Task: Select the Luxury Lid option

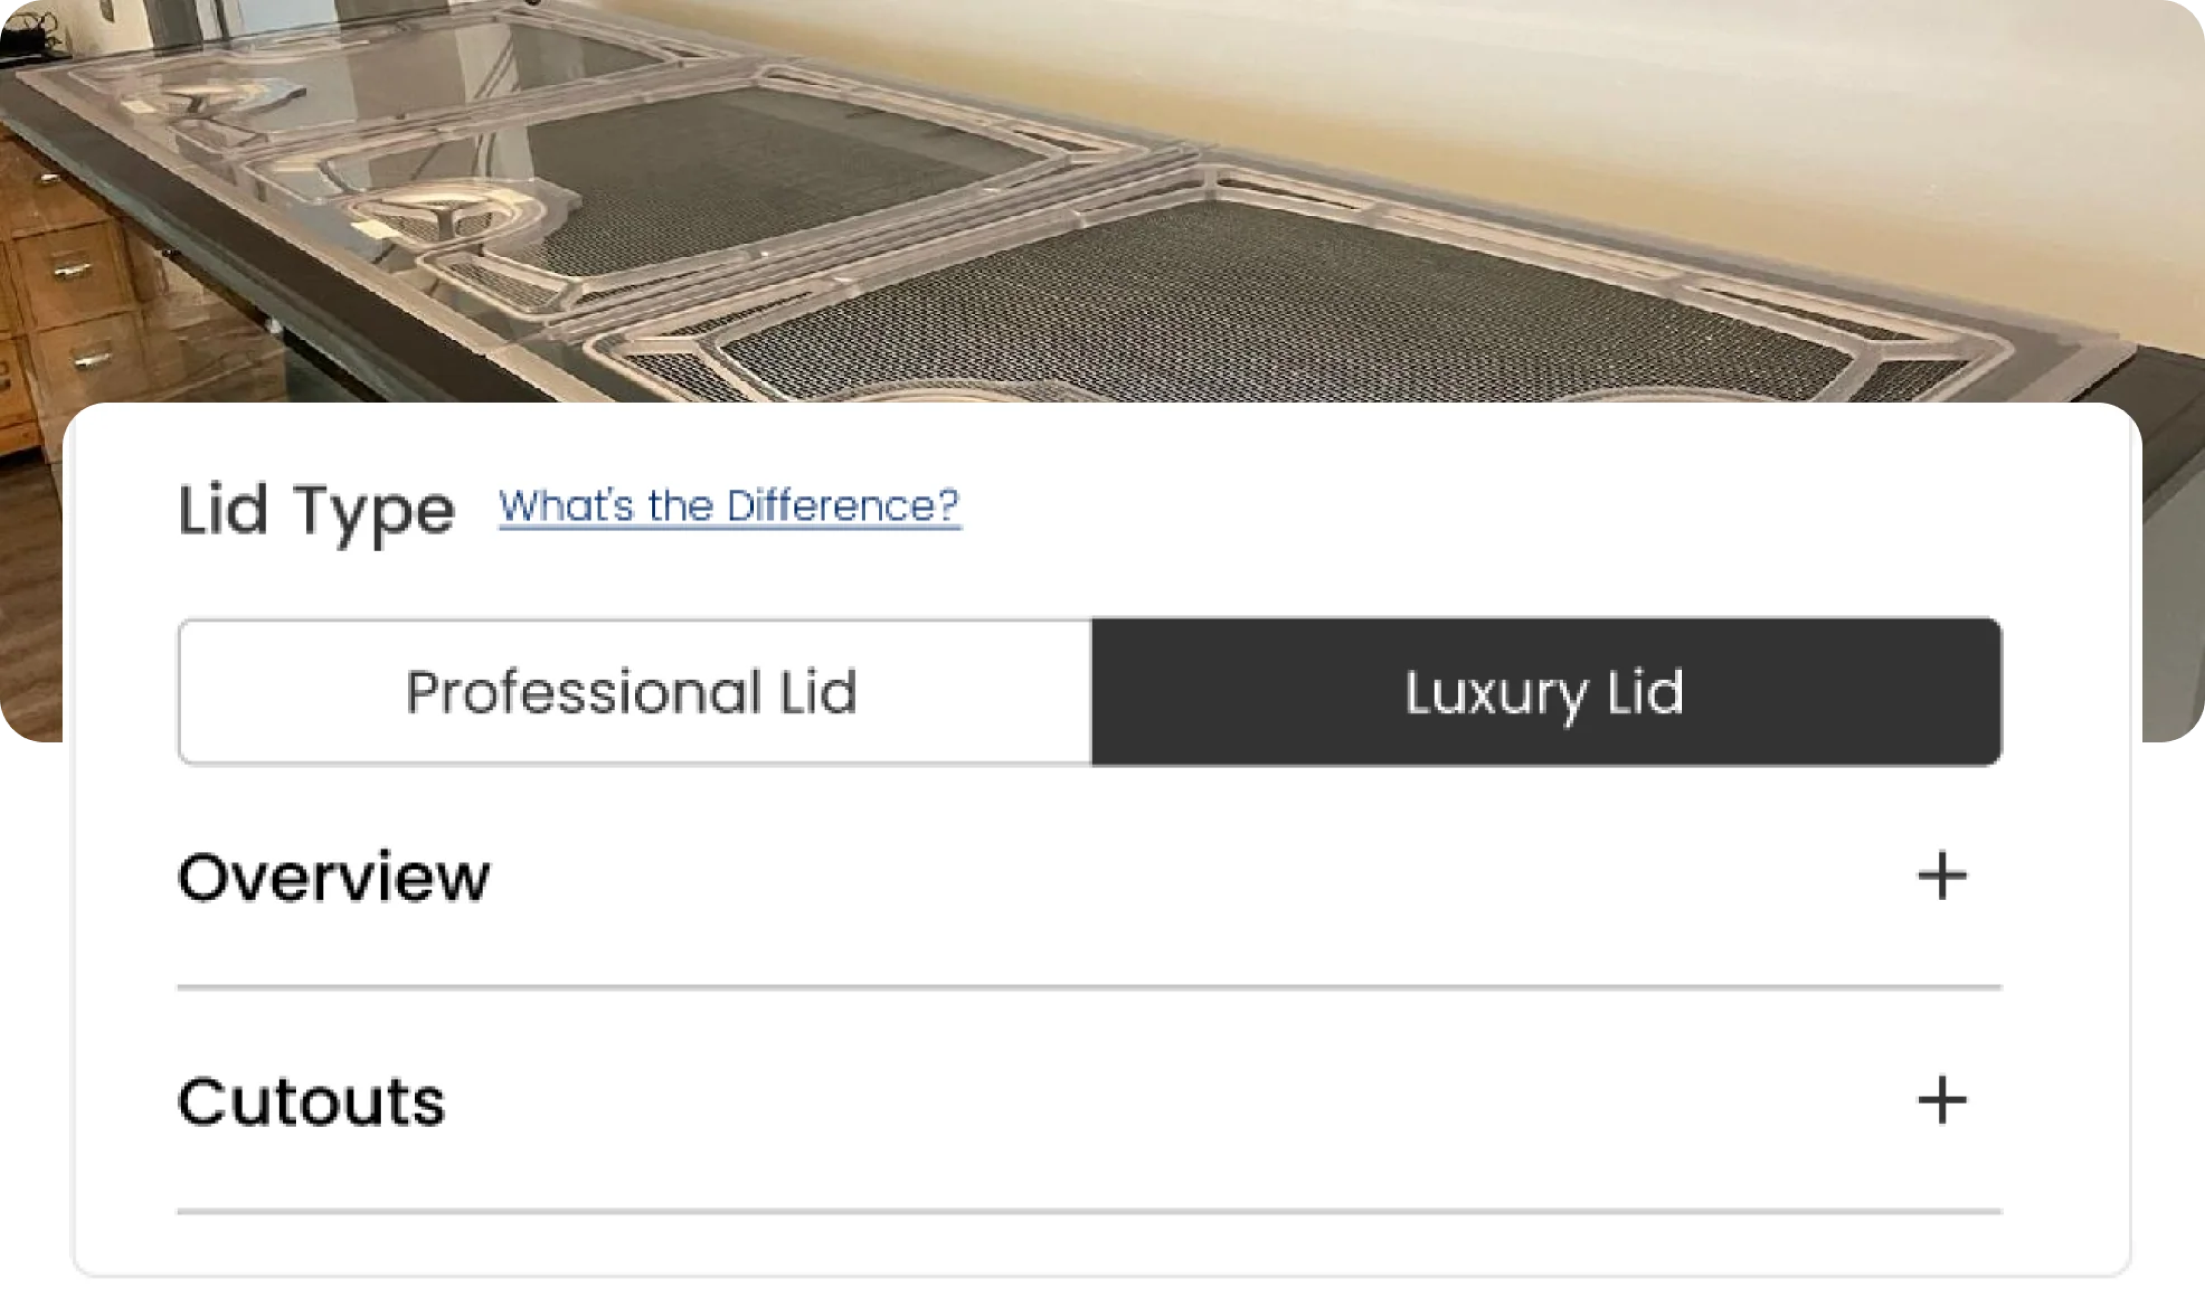Action: pos(1546,691)
